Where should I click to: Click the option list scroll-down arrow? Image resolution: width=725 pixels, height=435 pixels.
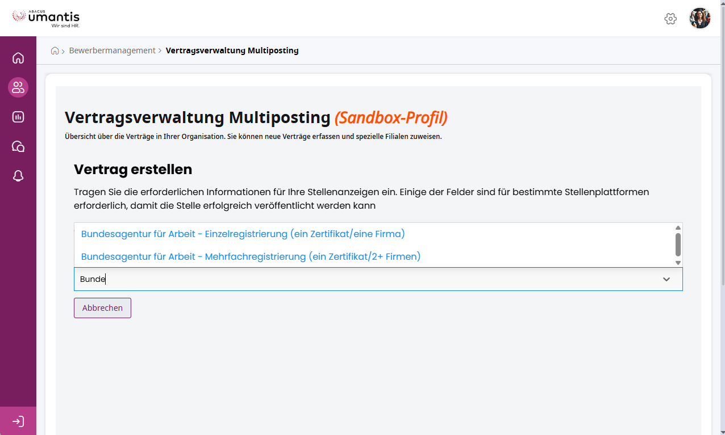point(678,263)
